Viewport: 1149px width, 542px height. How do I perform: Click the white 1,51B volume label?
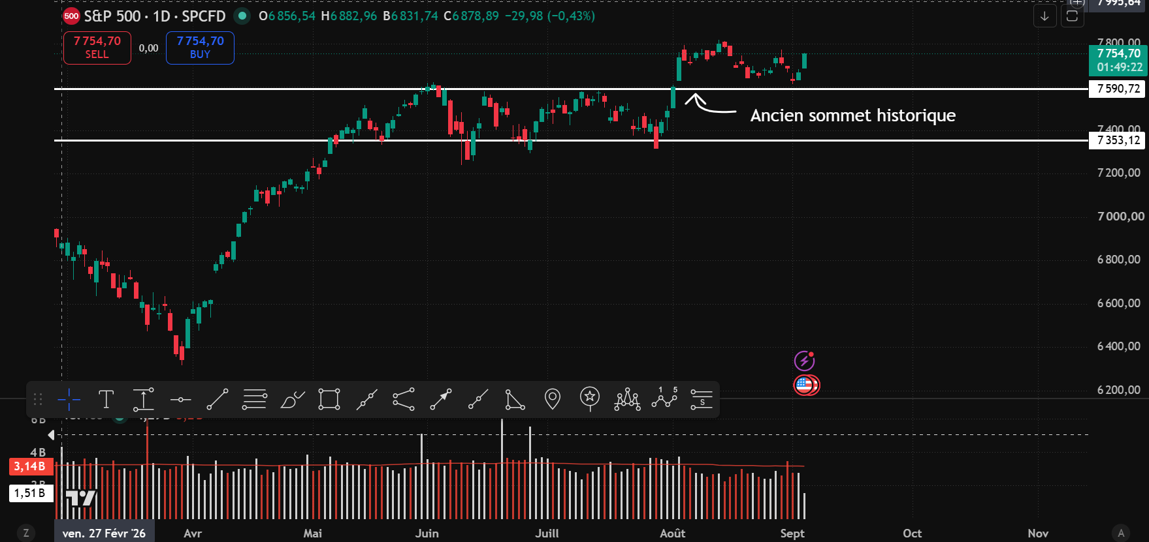31,493
